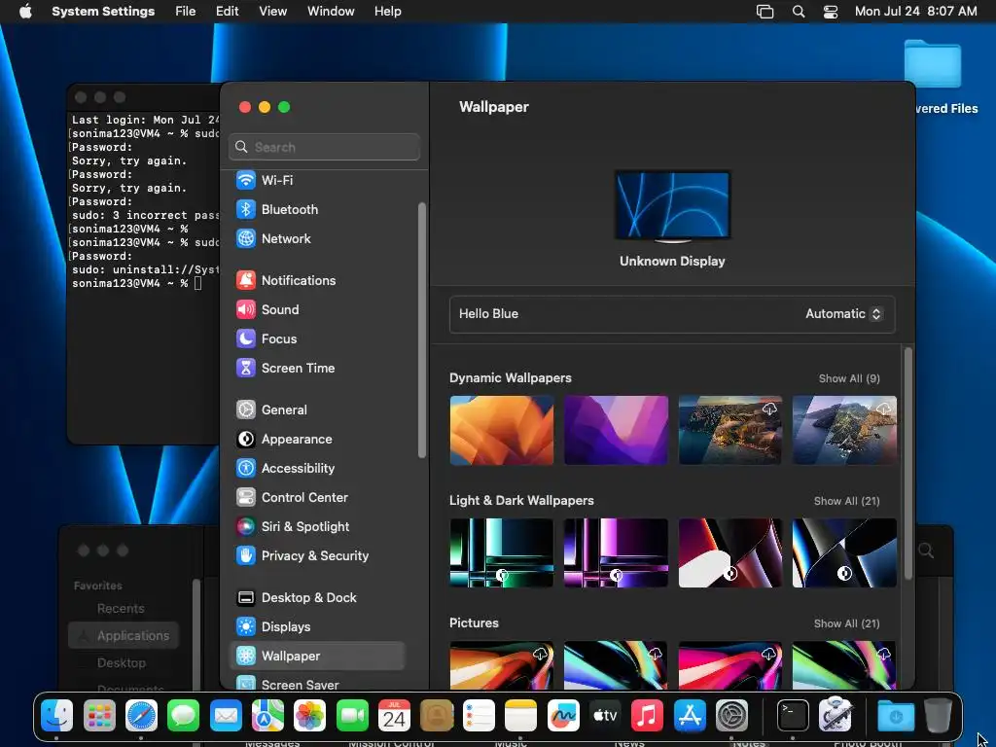Click the wallpaper list scrollbar

pos(908,463)
